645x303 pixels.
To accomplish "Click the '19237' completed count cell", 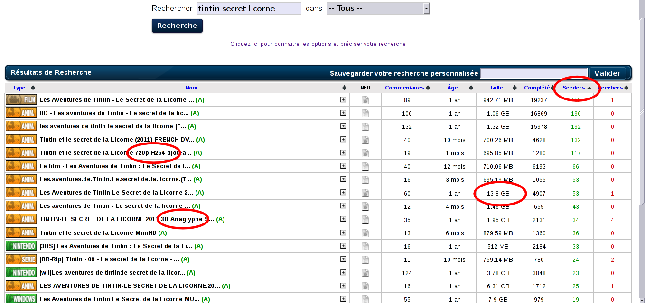I will tap(539, 100).
